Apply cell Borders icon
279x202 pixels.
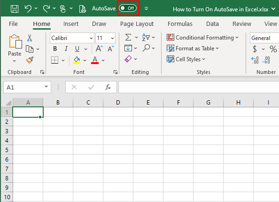(x=54, y=60)
